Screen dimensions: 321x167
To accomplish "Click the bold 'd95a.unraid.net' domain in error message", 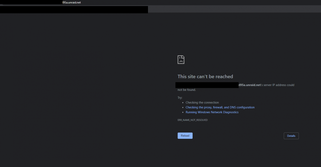I will [x=249, y=85].
